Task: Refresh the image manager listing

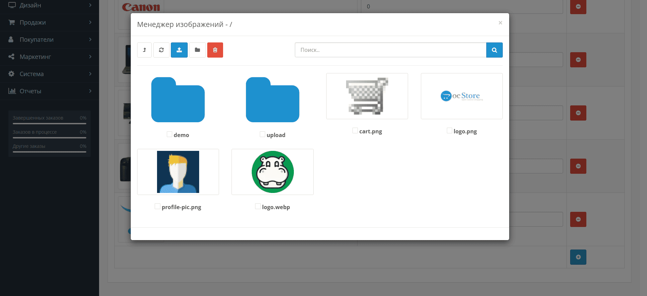Action: coord(161,50)
